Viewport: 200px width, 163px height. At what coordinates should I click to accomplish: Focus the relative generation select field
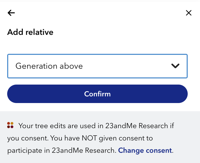97,66
